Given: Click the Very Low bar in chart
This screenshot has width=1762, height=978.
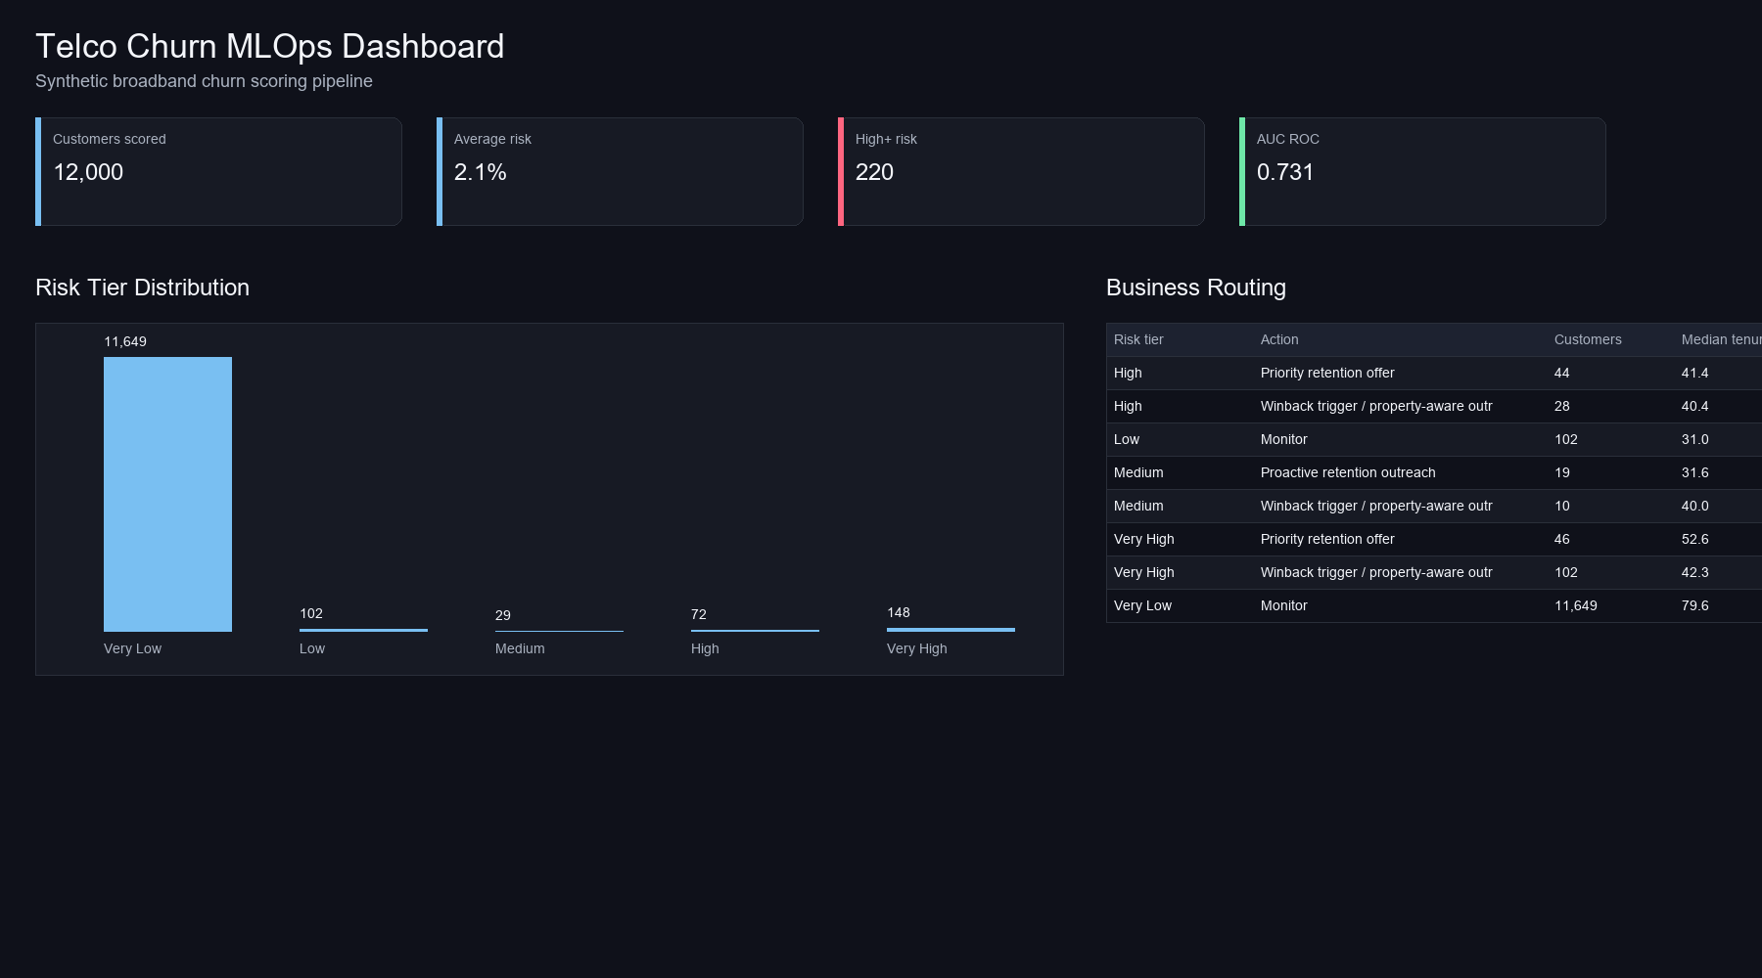Looking at the screenshot, I should pos(167,494).
